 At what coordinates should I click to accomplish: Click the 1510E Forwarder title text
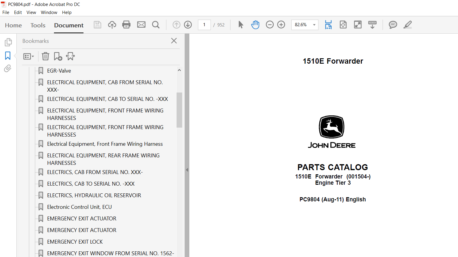click(x=333, y=61)
